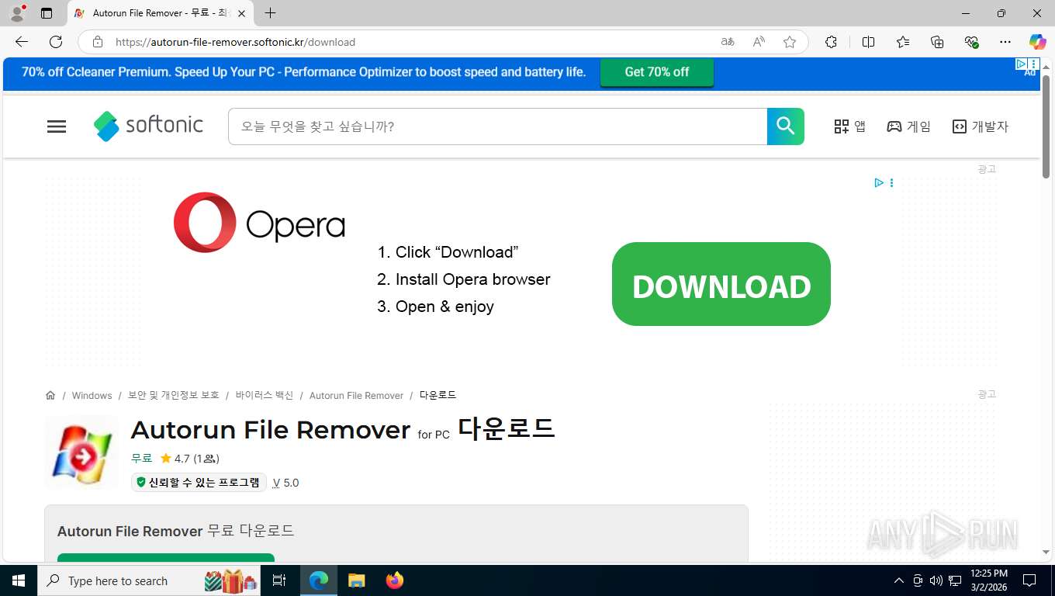Open Edge profile avatar
This screenshot has height=596, width=1055.
pos(17,13)
